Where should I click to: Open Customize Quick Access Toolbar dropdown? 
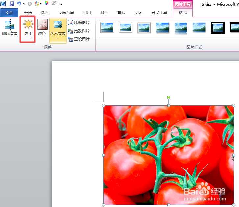pyautogui.click(x=61, y=4)
